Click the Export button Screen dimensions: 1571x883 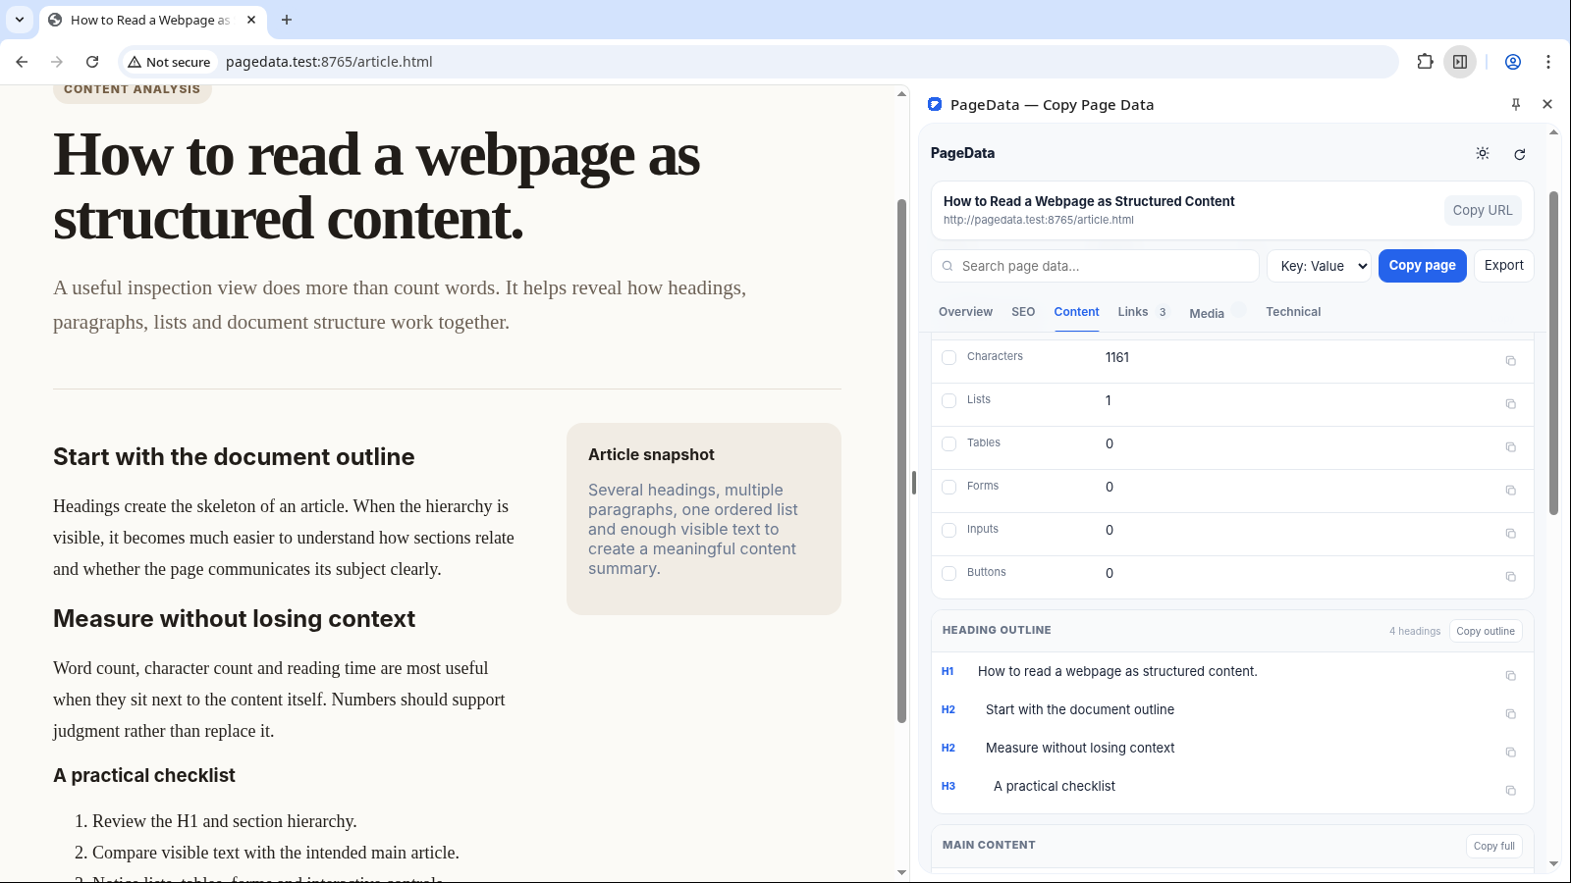coord(1503,266)
